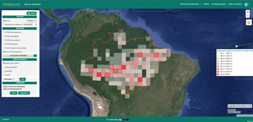Viewport: 253px width, 122px height.
Task: Click the Creative Commons license badge
Action: (124, 120)
